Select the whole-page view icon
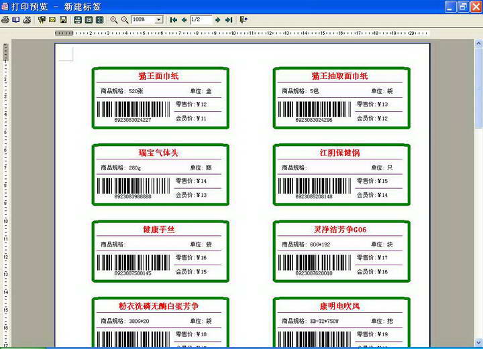The image size is (483, 349). tap(89, 20)
